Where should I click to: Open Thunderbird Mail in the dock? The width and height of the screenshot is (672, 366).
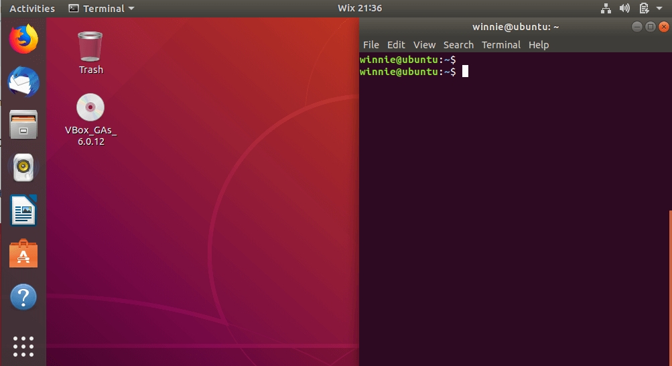coord(23,81)
